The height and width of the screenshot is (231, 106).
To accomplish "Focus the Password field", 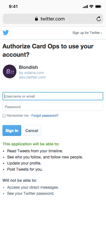I will pos(53,107).
